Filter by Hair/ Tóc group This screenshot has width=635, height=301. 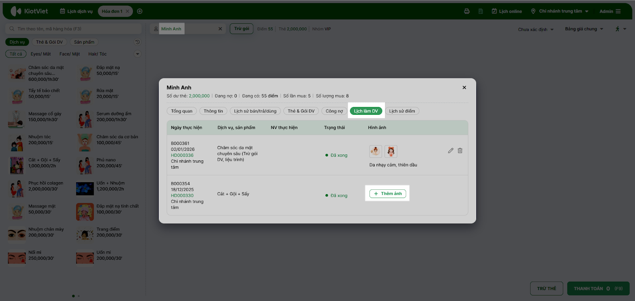point(98,54)
